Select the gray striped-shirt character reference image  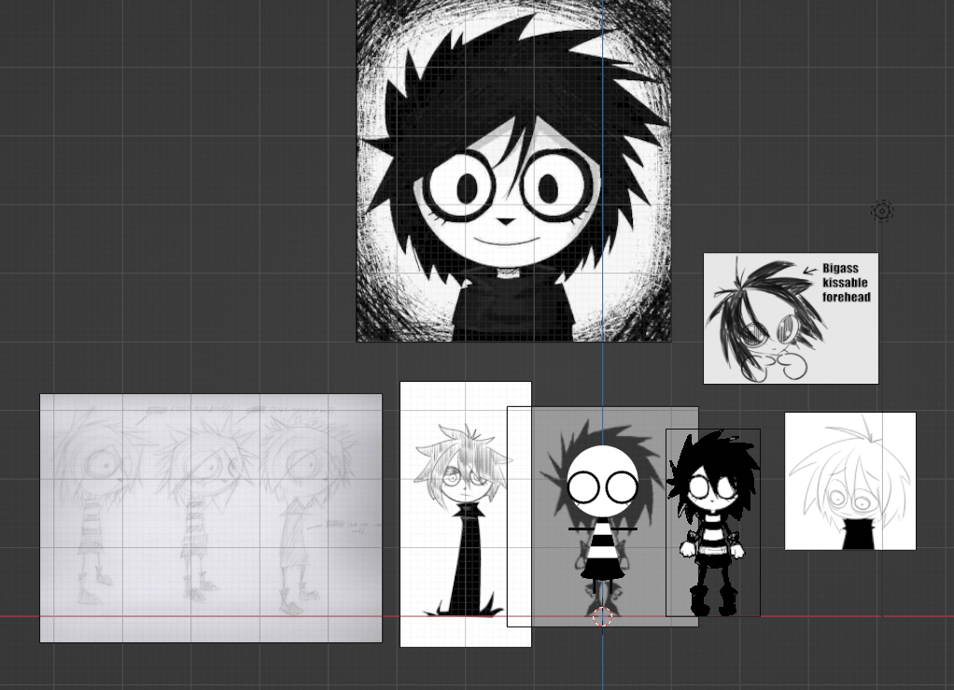pos(602,516)
